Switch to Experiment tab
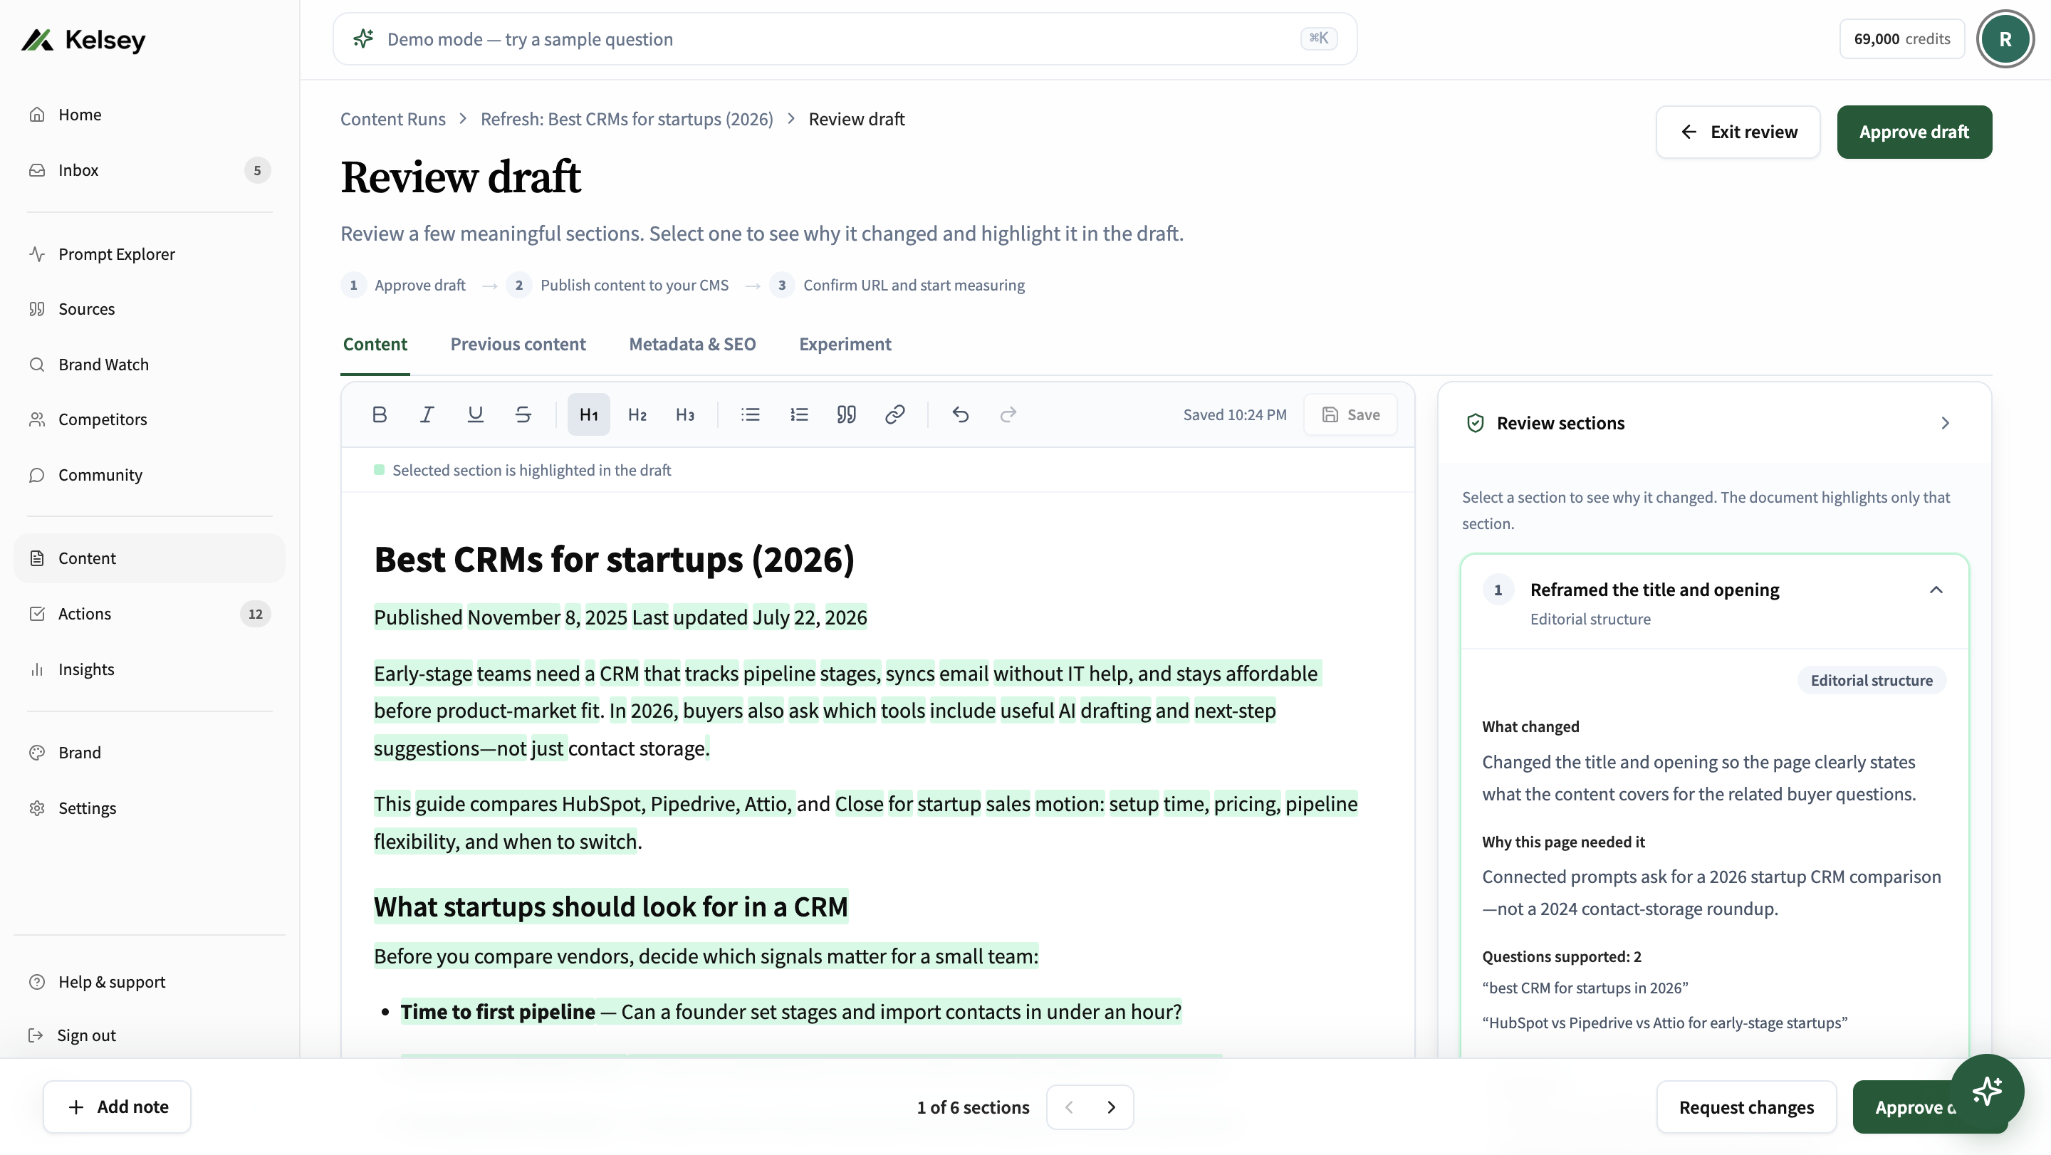 [x=845, y=344]
